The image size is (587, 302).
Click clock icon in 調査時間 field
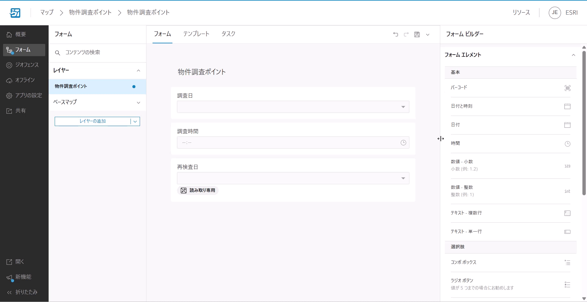pyautogui.click(x=403, y=143)
